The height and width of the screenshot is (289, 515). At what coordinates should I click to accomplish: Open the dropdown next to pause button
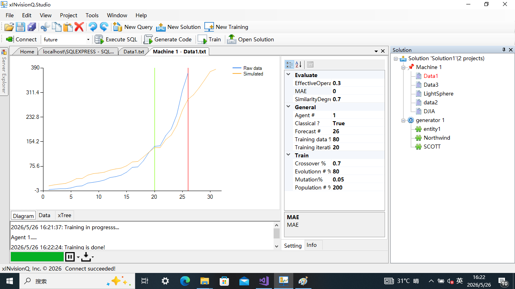(78, 257)
